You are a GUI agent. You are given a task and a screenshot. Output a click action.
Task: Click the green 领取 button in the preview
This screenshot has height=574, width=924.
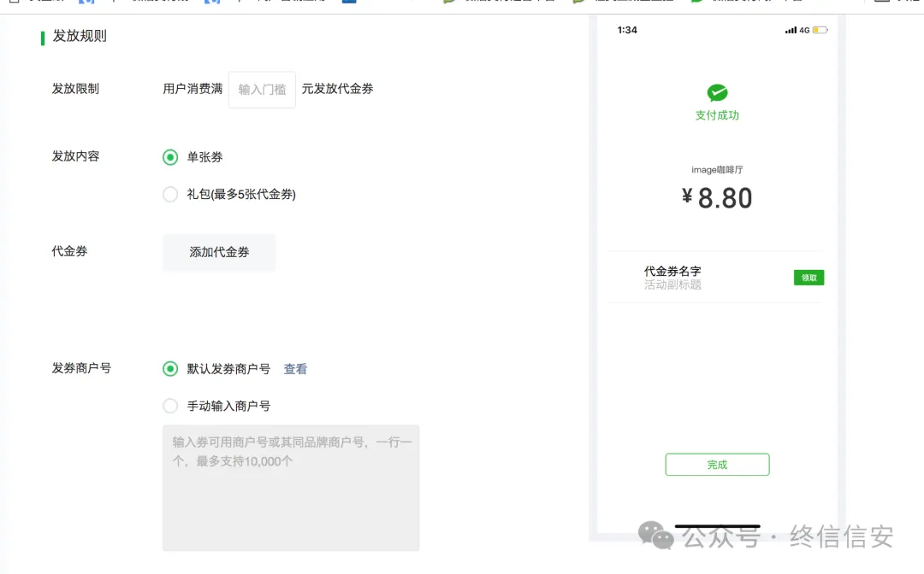coord(808,277)
